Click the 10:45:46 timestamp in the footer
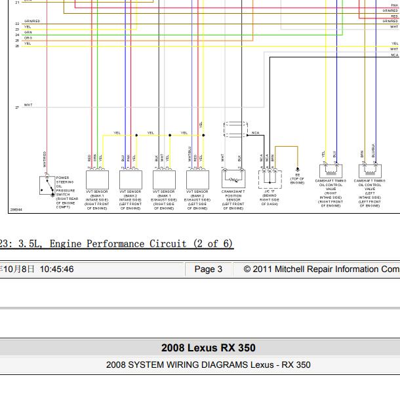The height and width of the screenshot is (394, 400). 56,269
